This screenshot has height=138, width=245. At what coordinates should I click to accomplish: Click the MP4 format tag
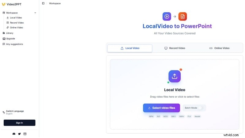[x=151, y=117]
